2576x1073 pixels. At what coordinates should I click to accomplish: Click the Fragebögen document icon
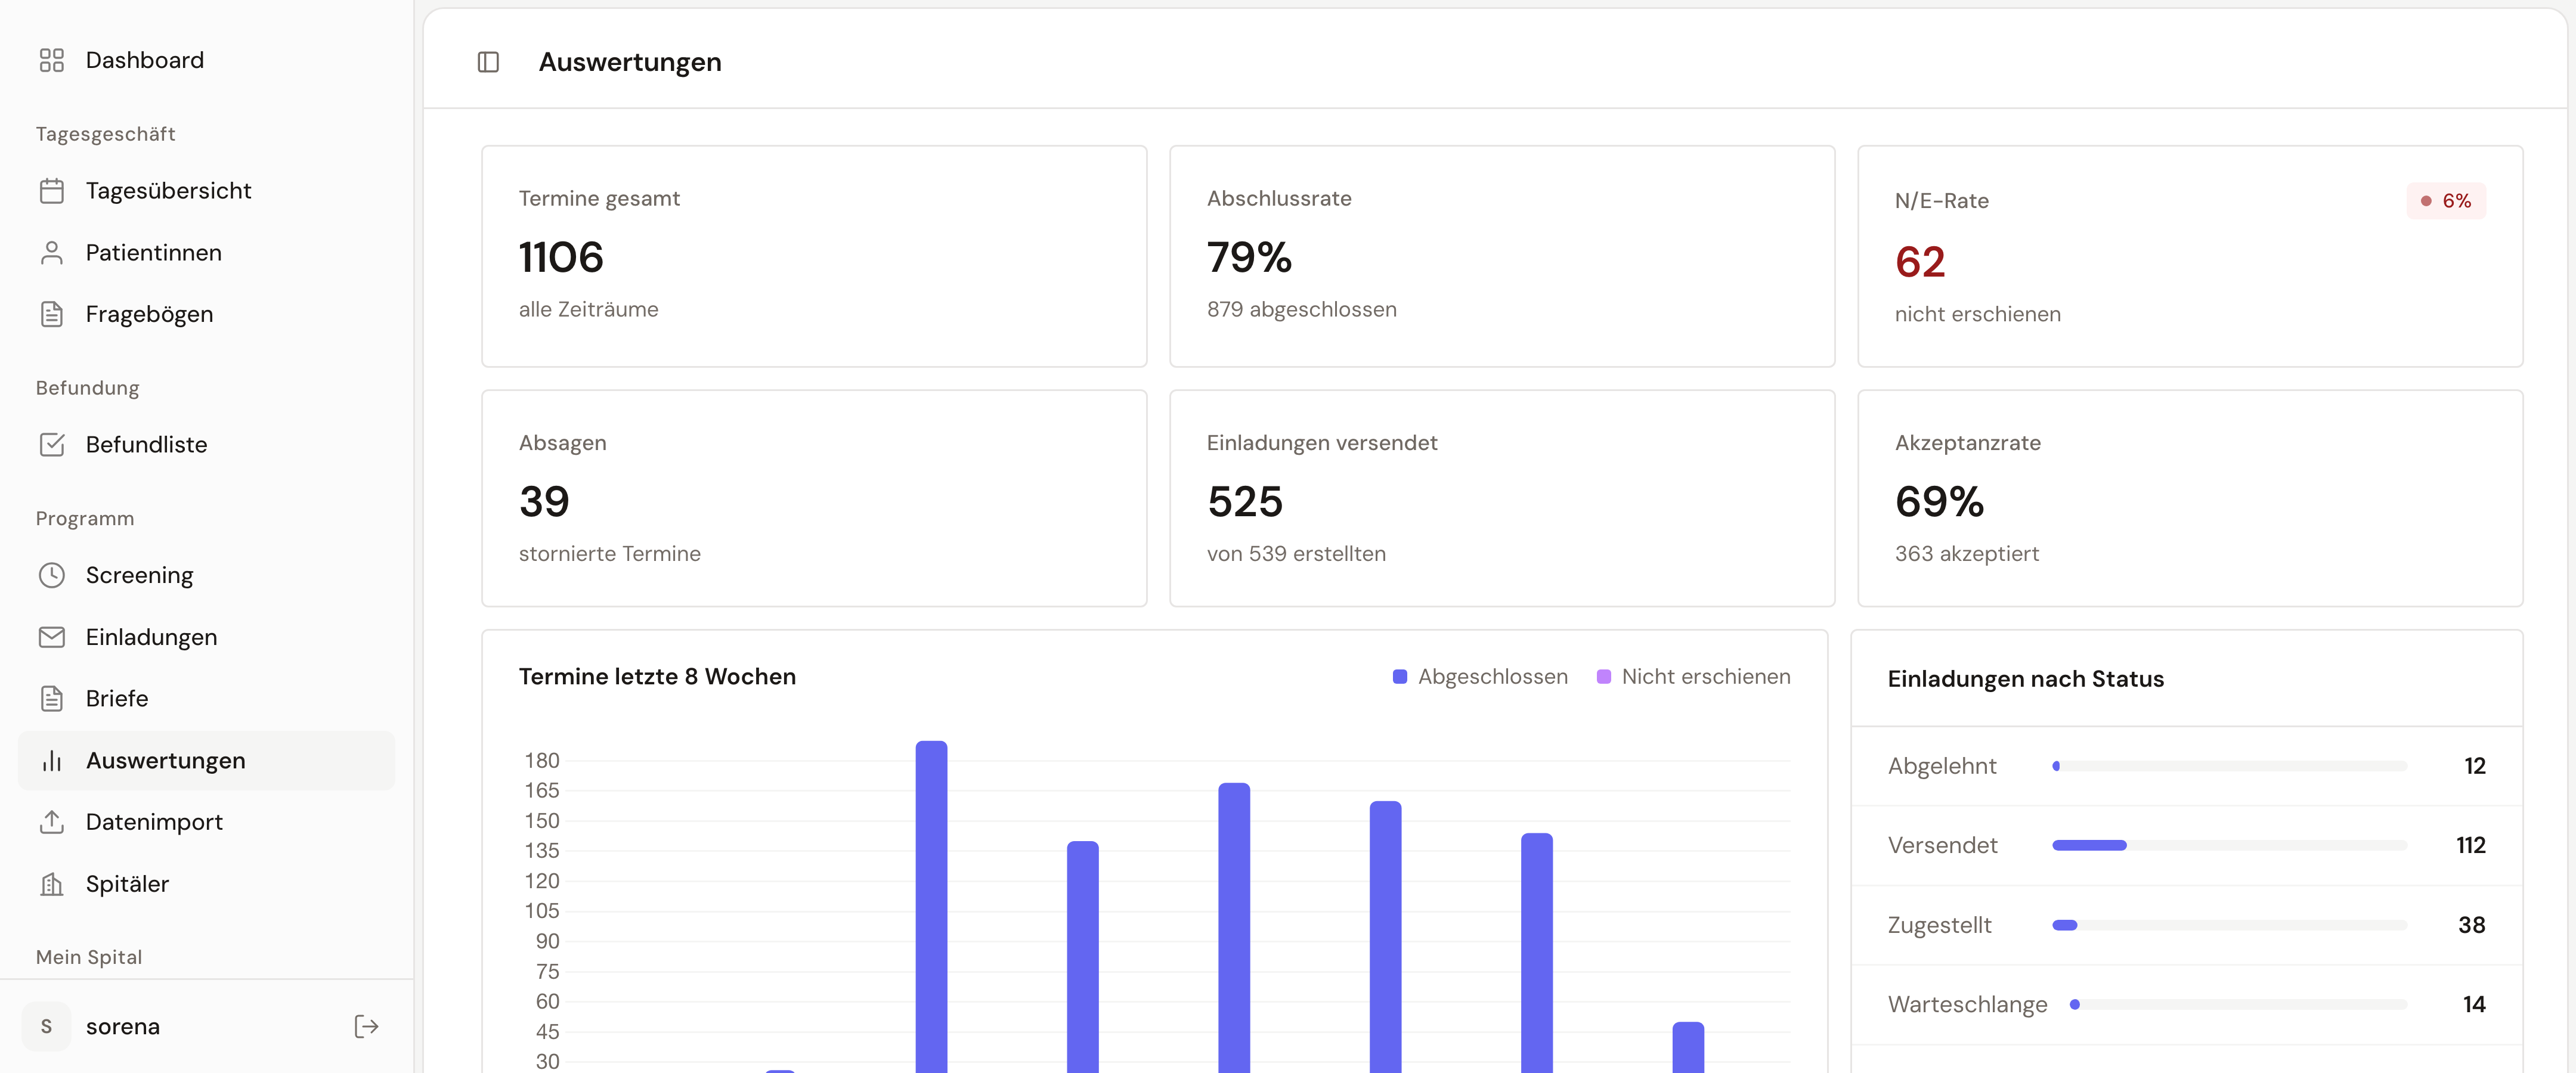click(x=51, y=314)
